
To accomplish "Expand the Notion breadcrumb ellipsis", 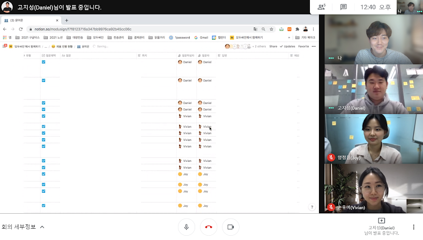I will (46, 47).
